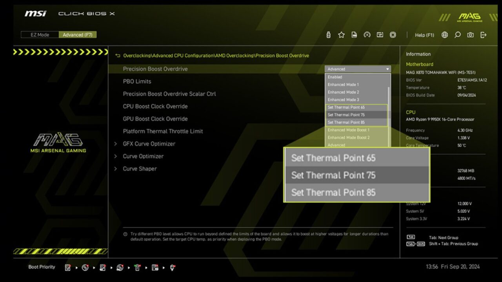Viewport: 502px width, 282px height.
Task: Click the System 3.3V 3.224 V reading
Action: (x=464, y=219)
